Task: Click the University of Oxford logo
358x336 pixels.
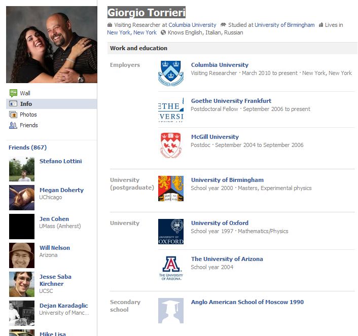Action: pos(171,232)
